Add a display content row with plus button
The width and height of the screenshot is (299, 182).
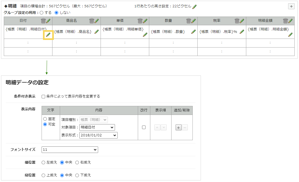tap(179, 127)
